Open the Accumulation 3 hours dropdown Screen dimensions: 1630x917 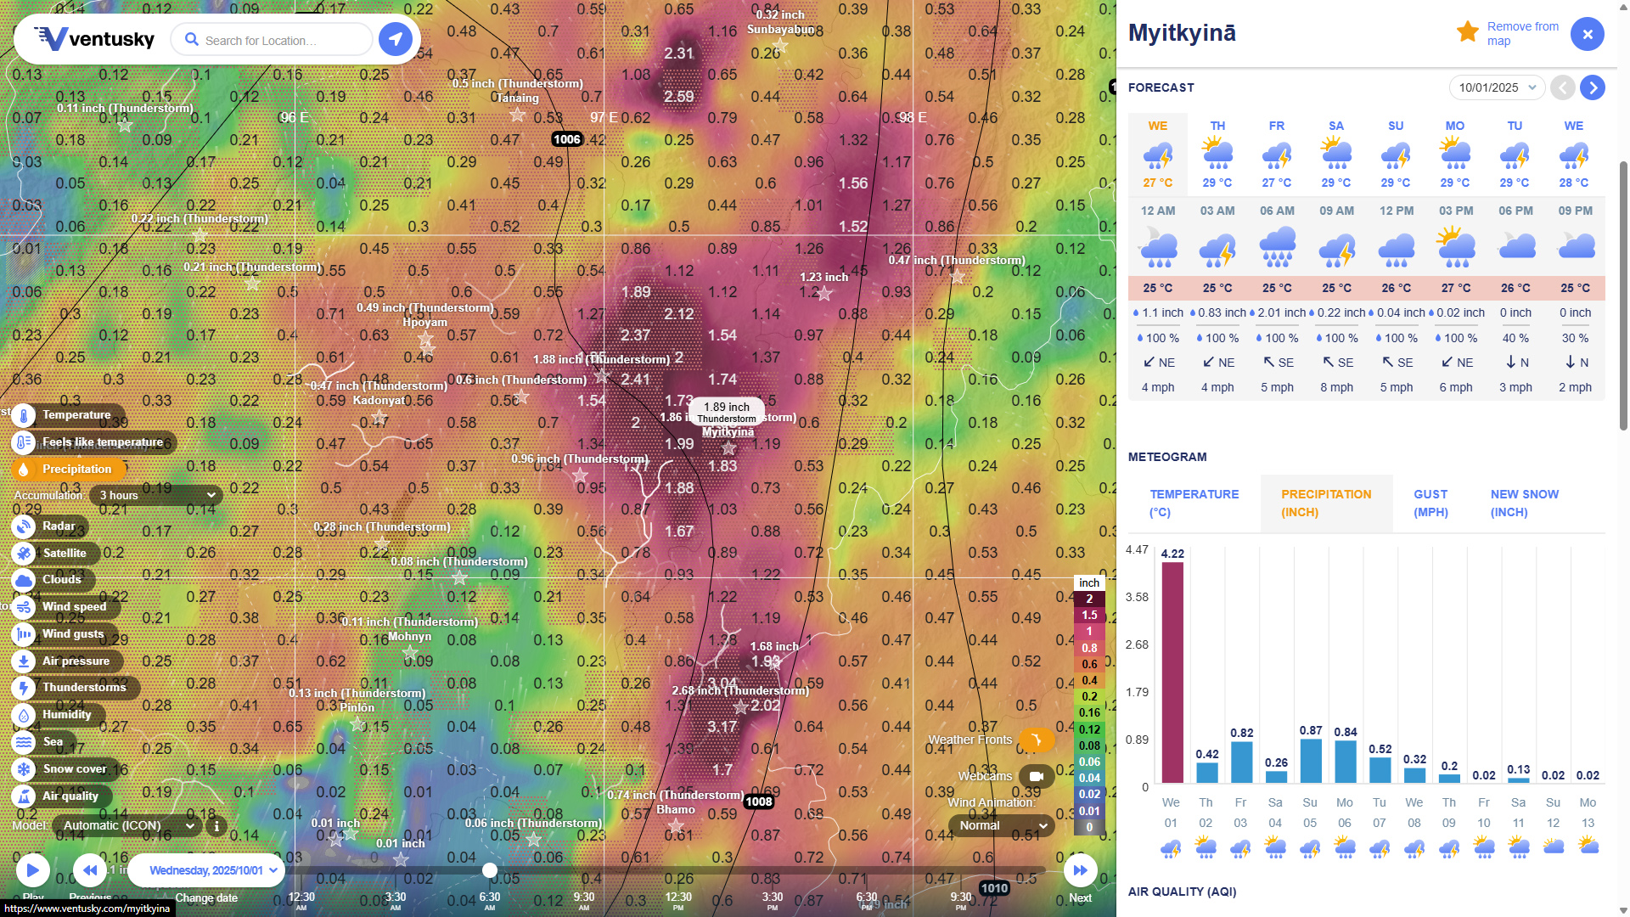click(156, 495)
